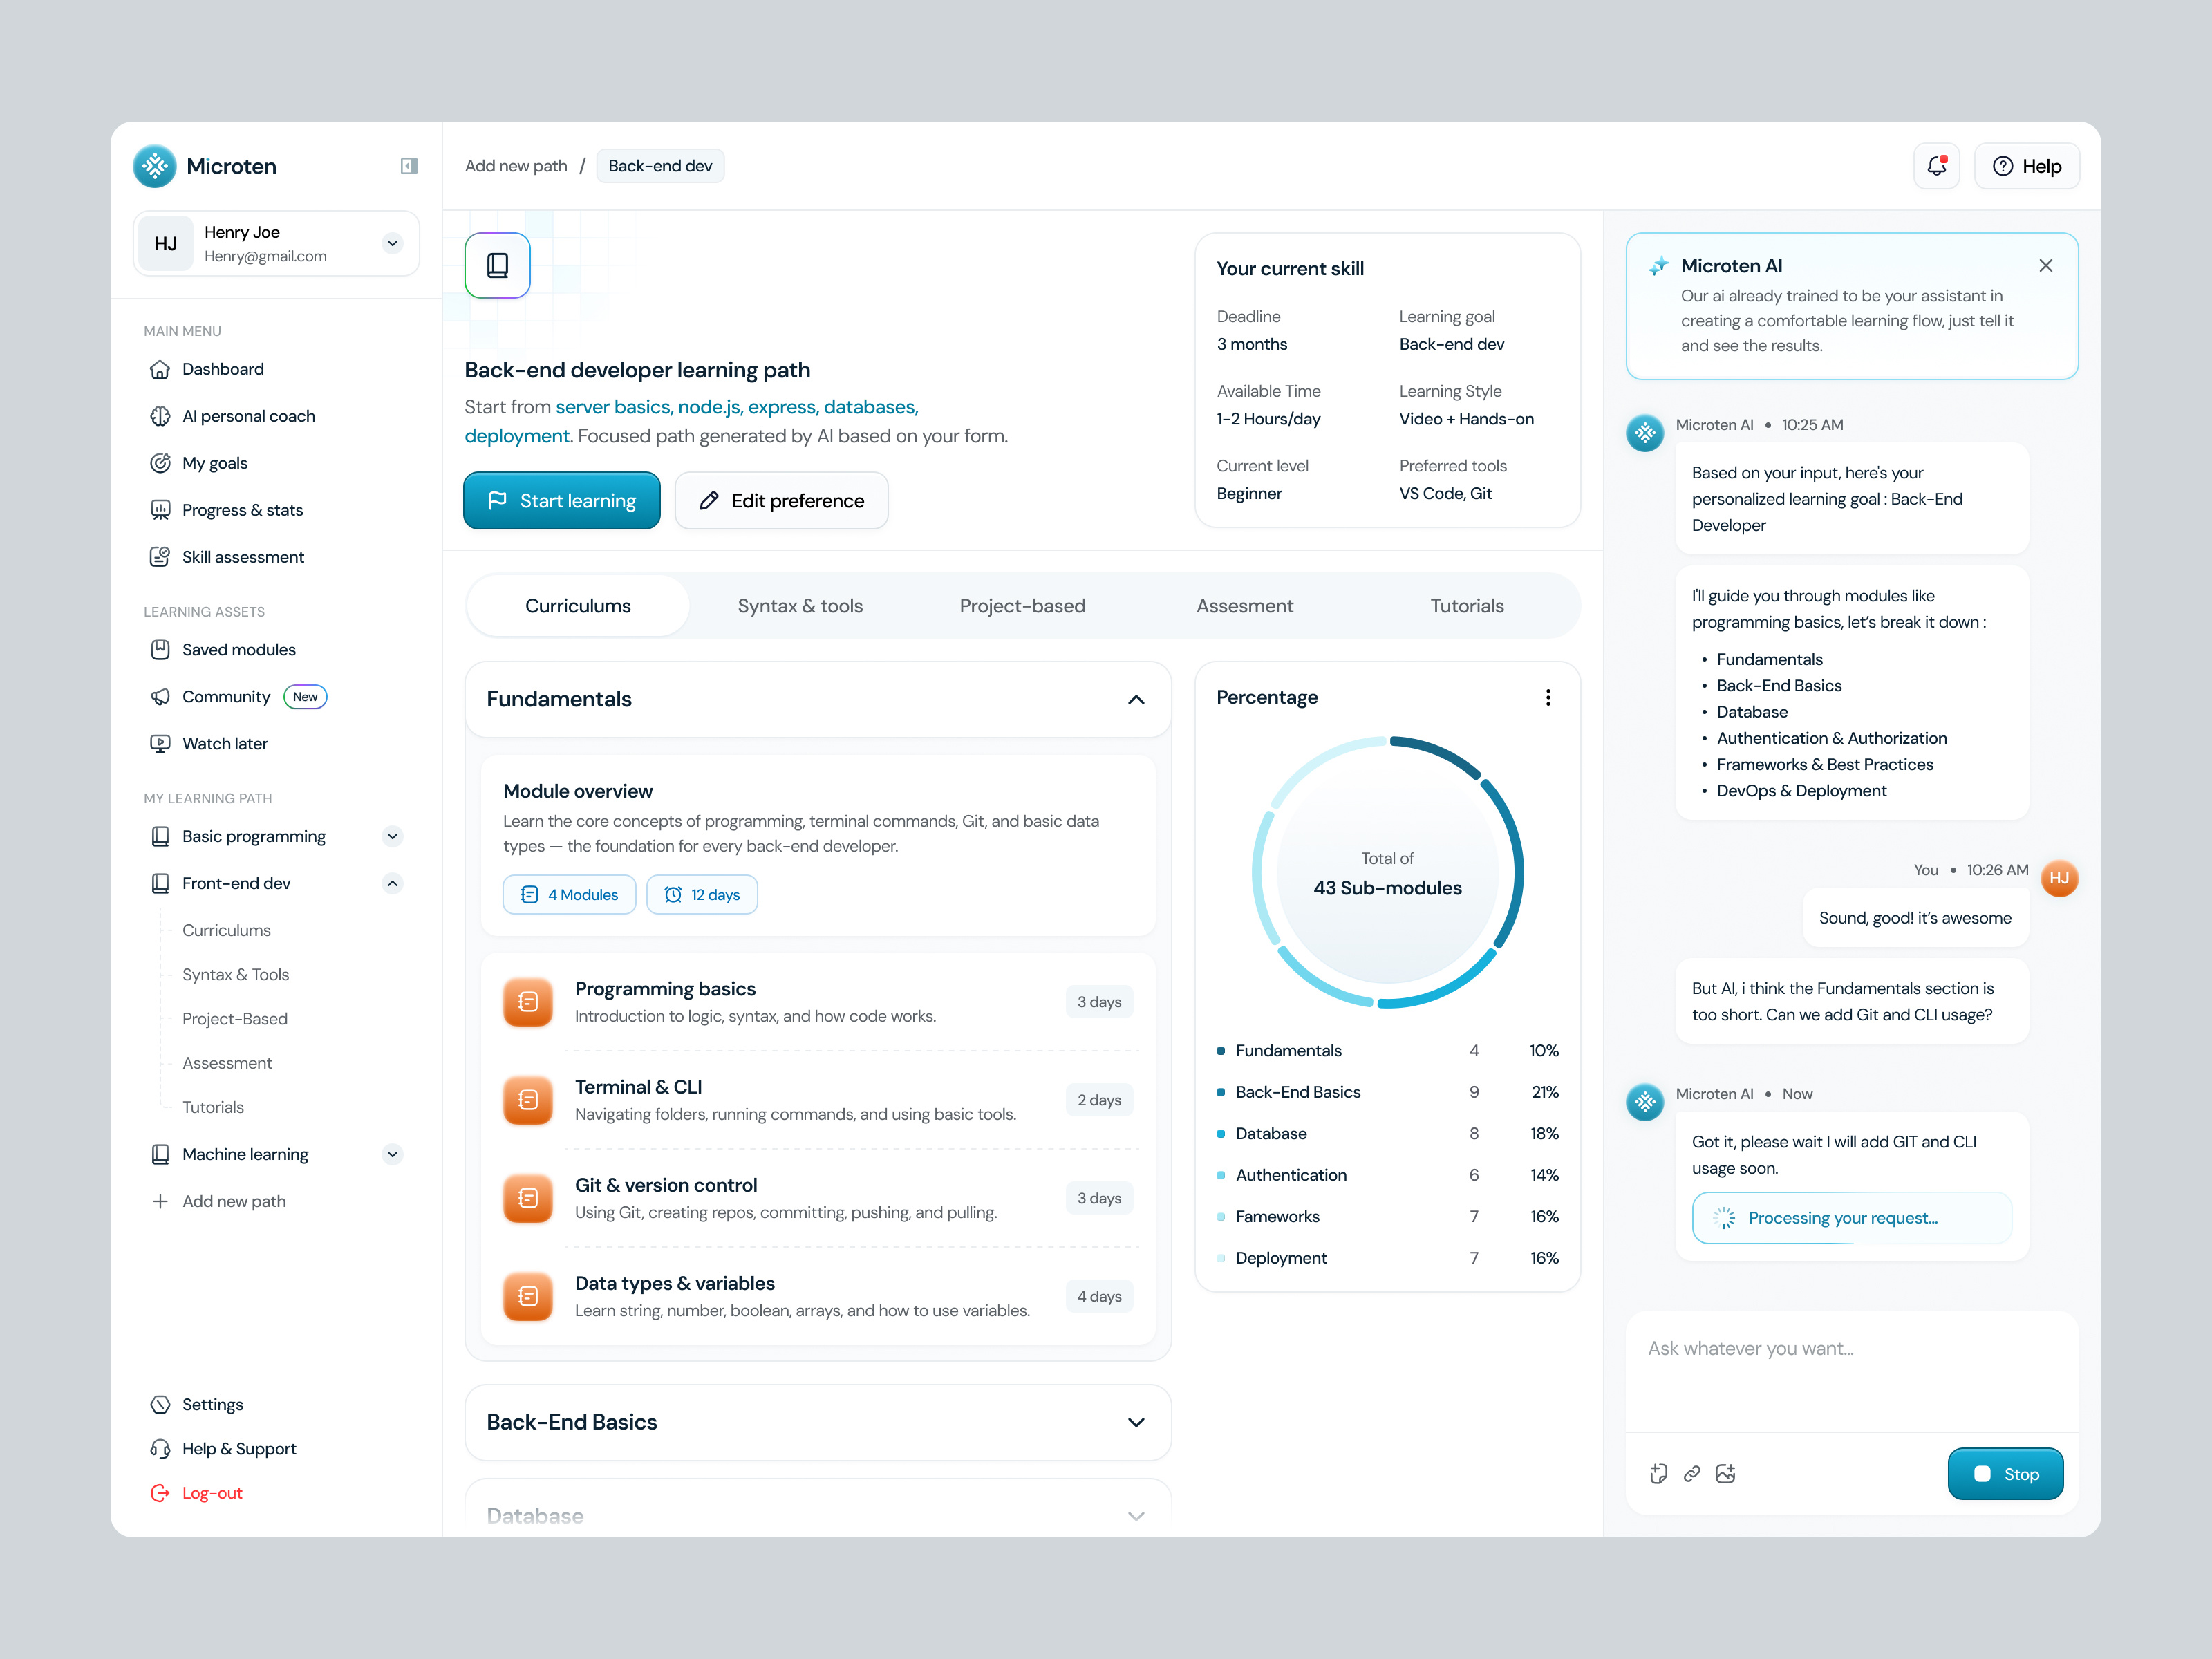This screenshot has height=1659, width=2212.
Task: Open the Percentage chart options menu
Action: click(1548, 697)
